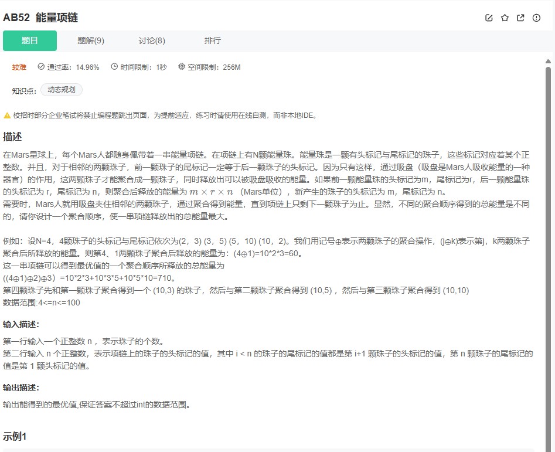Click the pass-rate checkmark icon beside 通过率
The image size is (555, 452).
click(x=40, y=67)
